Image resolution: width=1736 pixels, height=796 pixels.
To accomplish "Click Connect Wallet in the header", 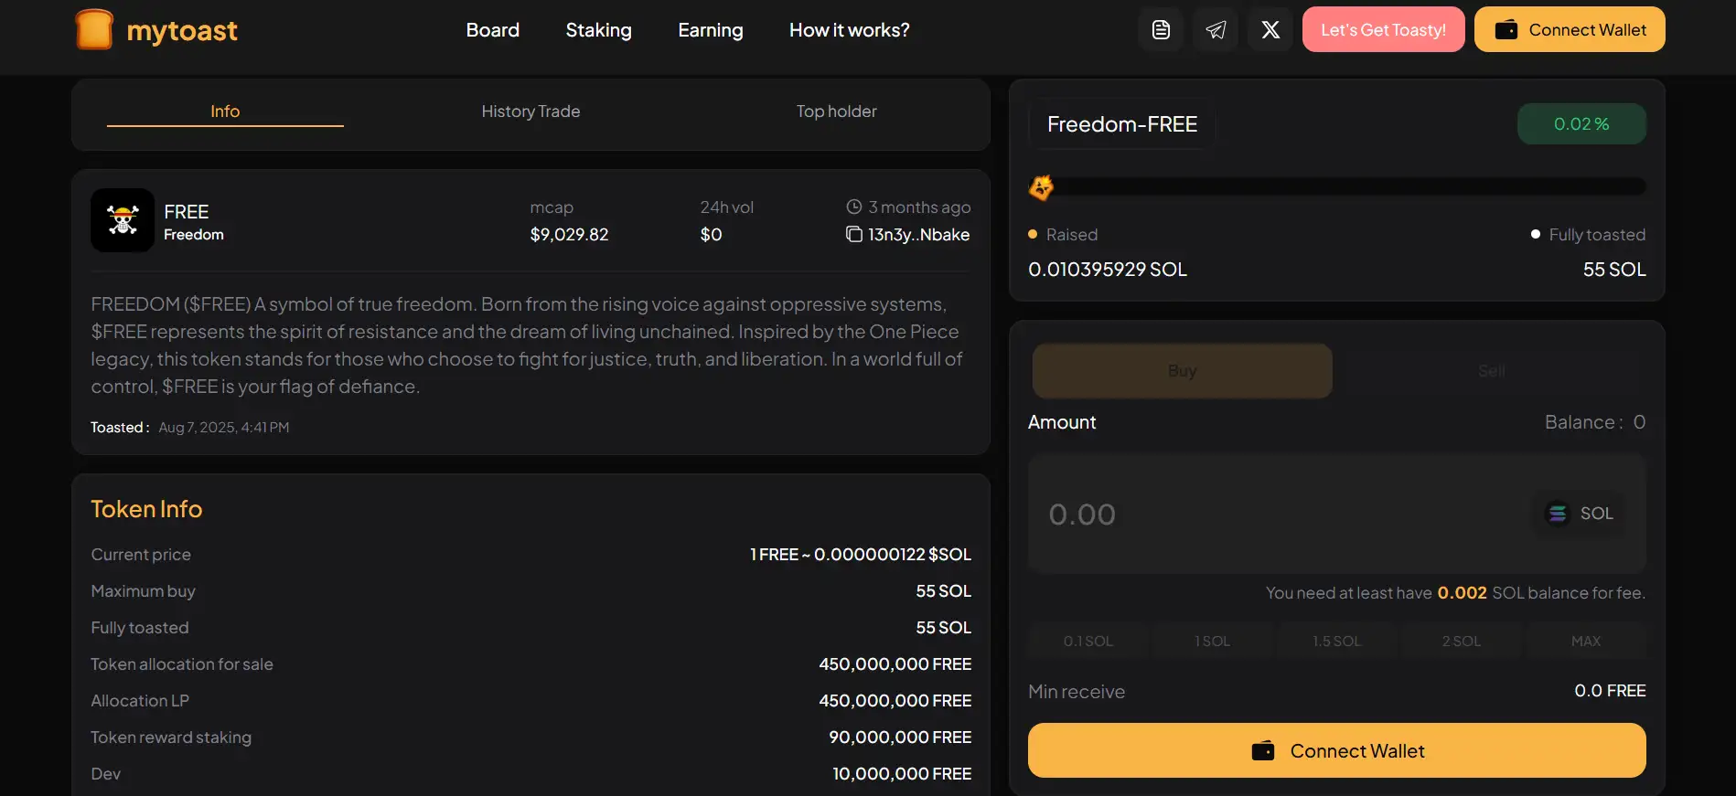I will click(x=1569, y=30).
